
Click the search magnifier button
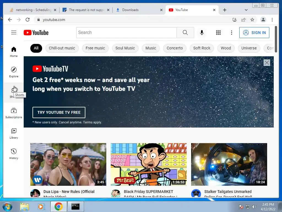185,33
